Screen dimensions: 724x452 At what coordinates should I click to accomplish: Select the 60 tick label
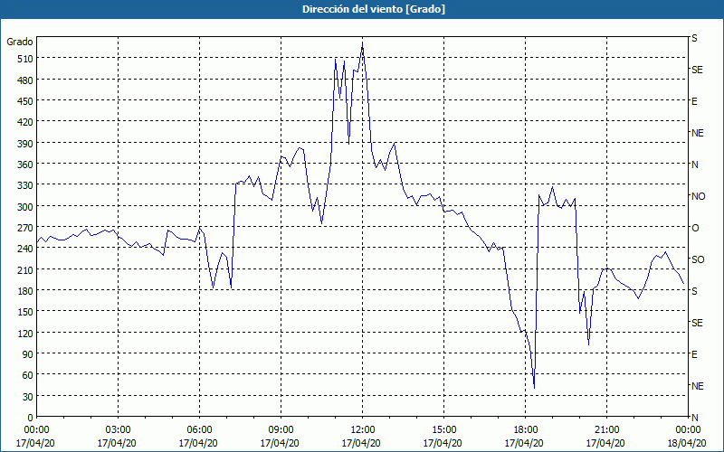point(28,375)
